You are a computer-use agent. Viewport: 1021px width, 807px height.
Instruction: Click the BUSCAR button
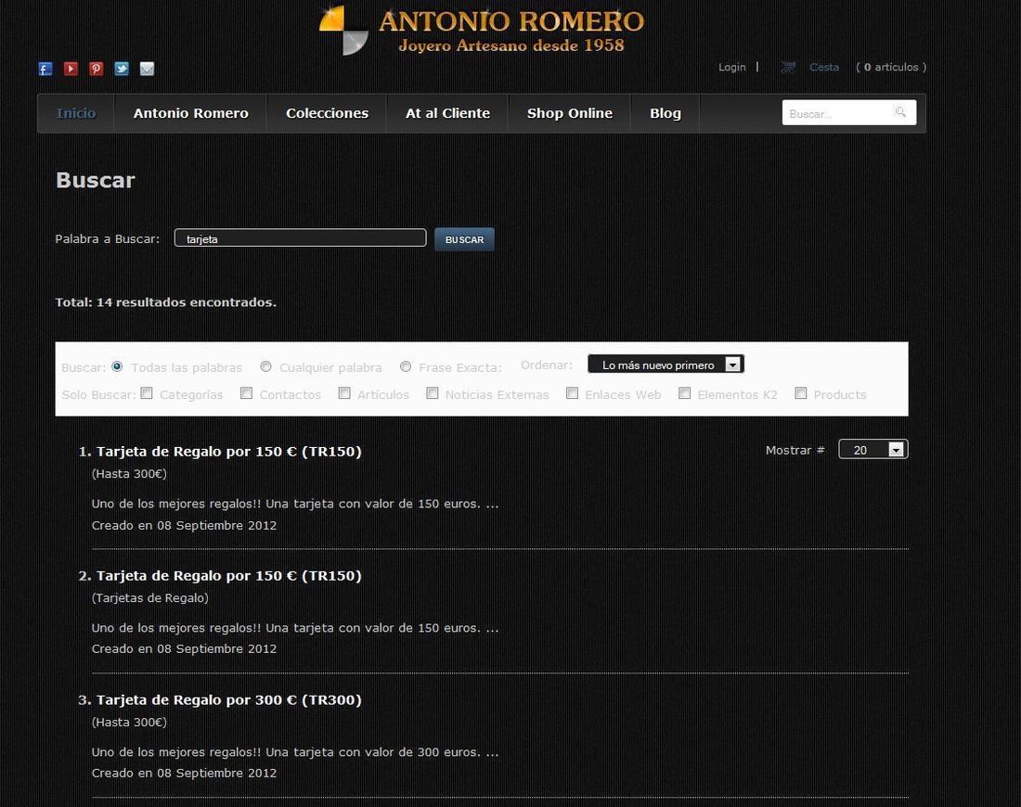[x=464, y=239]
